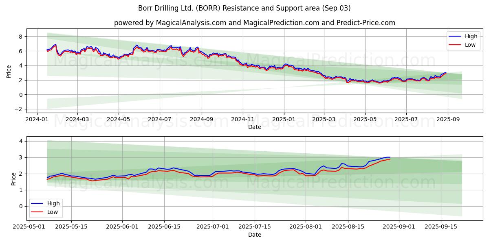Click the '2025-09' tick label

[448, 119]
